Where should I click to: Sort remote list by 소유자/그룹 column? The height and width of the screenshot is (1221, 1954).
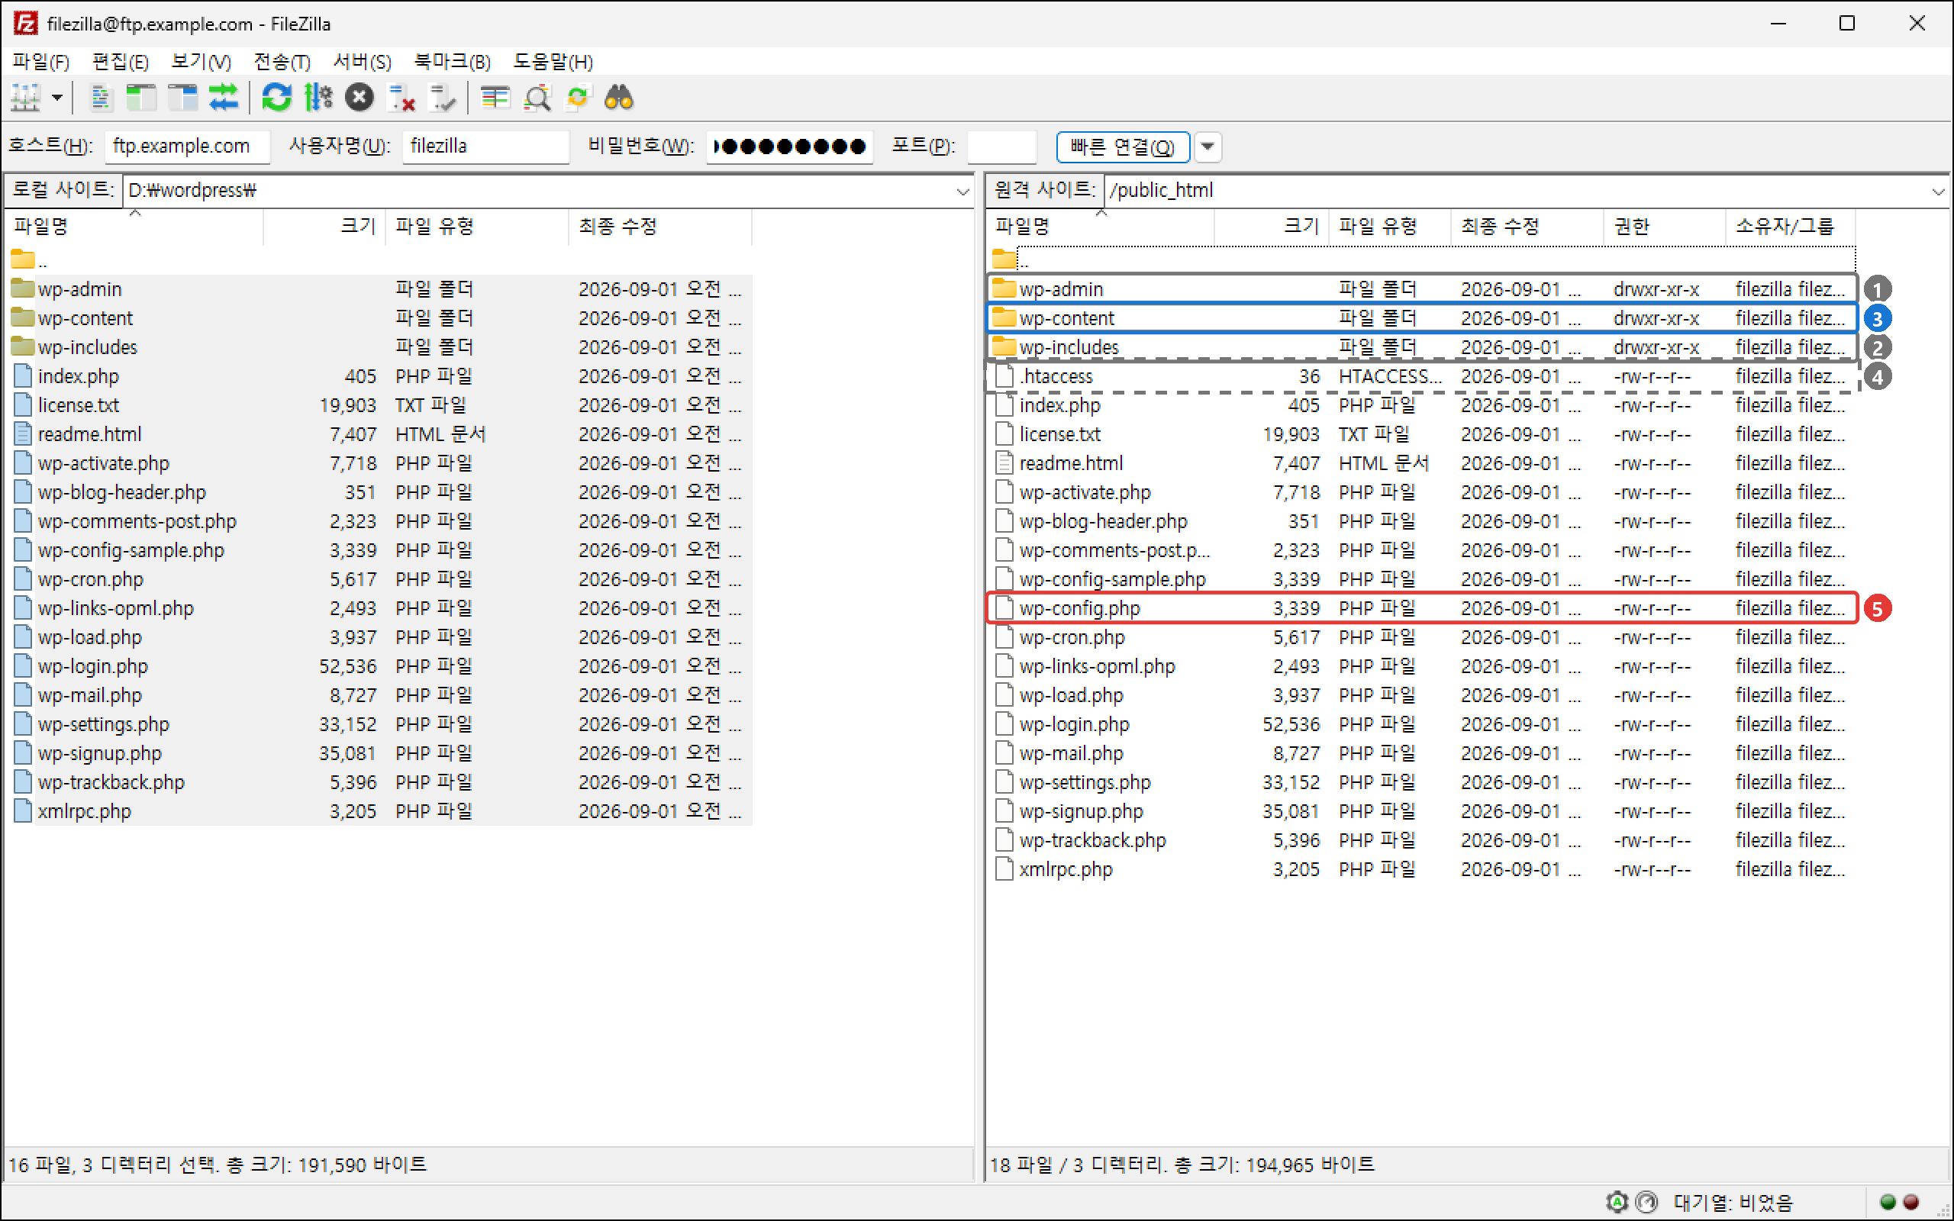pyautogui.click(x=1790, y=226)
